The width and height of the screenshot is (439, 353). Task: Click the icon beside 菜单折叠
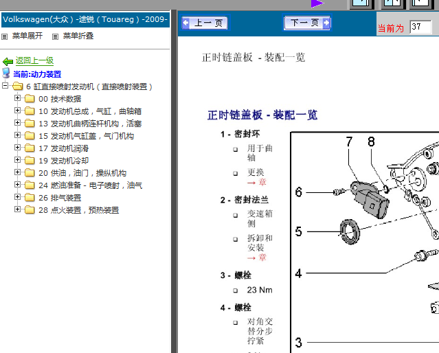[56, 36]
